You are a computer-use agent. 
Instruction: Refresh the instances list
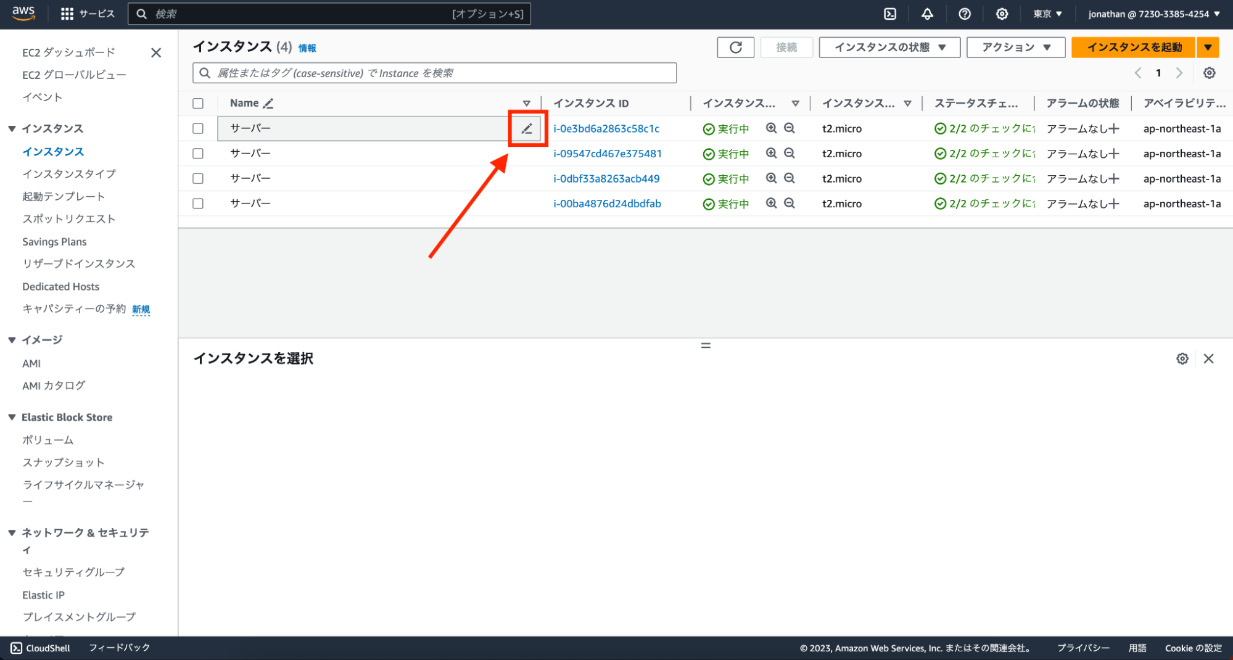[x=735, y=47]
